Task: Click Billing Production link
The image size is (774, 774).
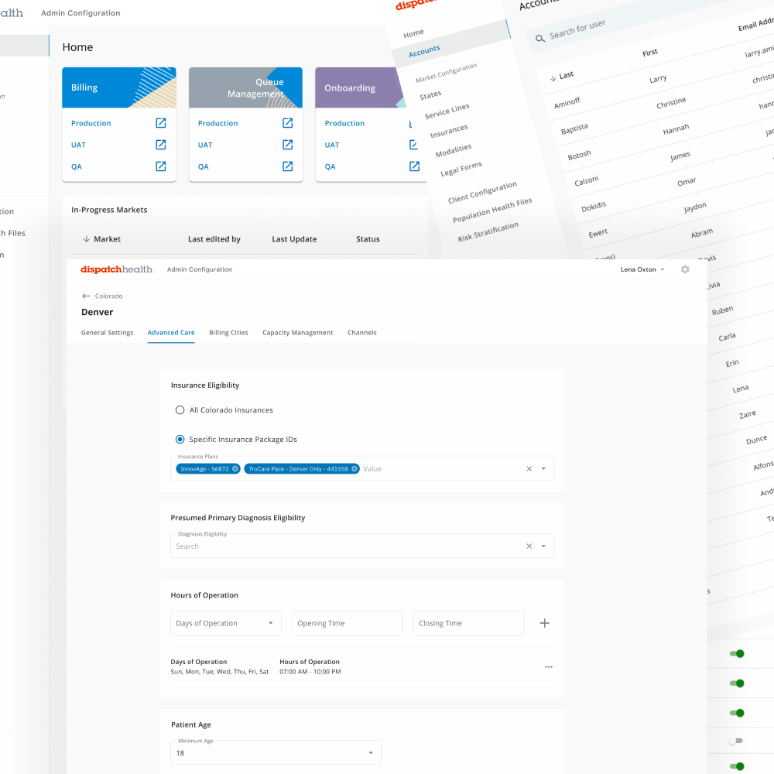Action: 91,123
